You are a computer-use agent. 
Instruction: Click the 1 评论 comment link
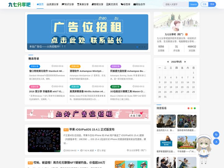(x=101, y=151)
